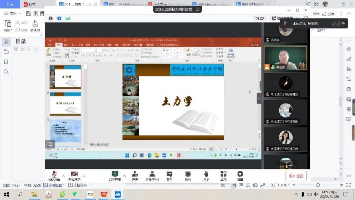This screenshot has height=200, width=355.
Task: Open the 成员 participants list
Action: [x=152, y=174]
